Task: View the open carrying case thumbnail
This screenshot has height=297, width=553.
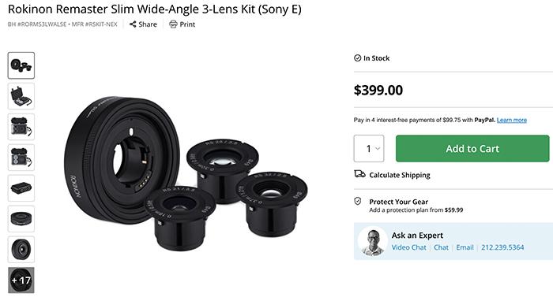Action: point(21,96)
